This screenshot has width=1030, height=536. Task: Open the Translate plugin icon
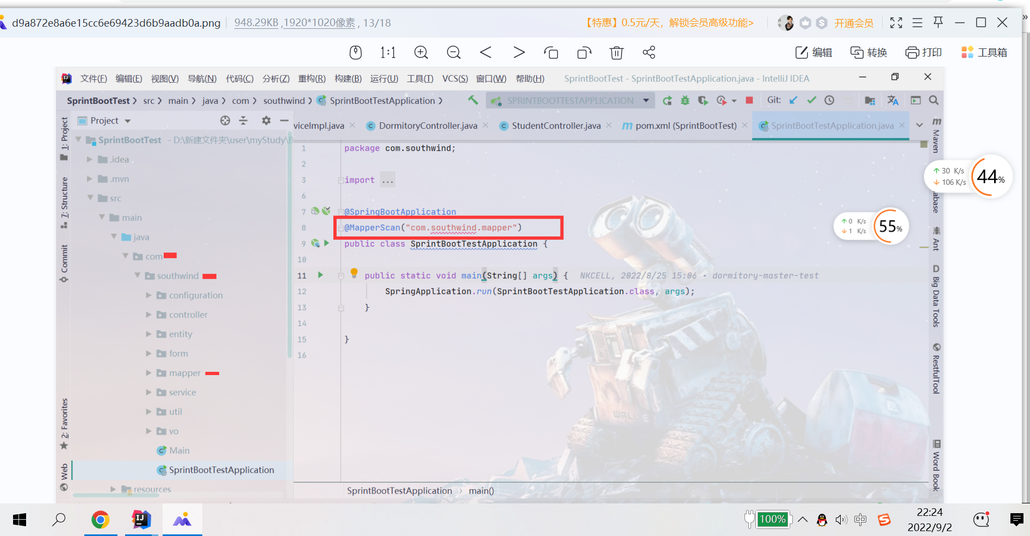893,100
